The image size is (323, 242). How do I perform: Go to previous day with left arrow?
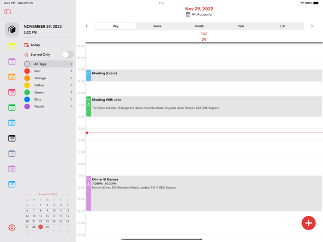pyautogui.click(x=88, y=26)
